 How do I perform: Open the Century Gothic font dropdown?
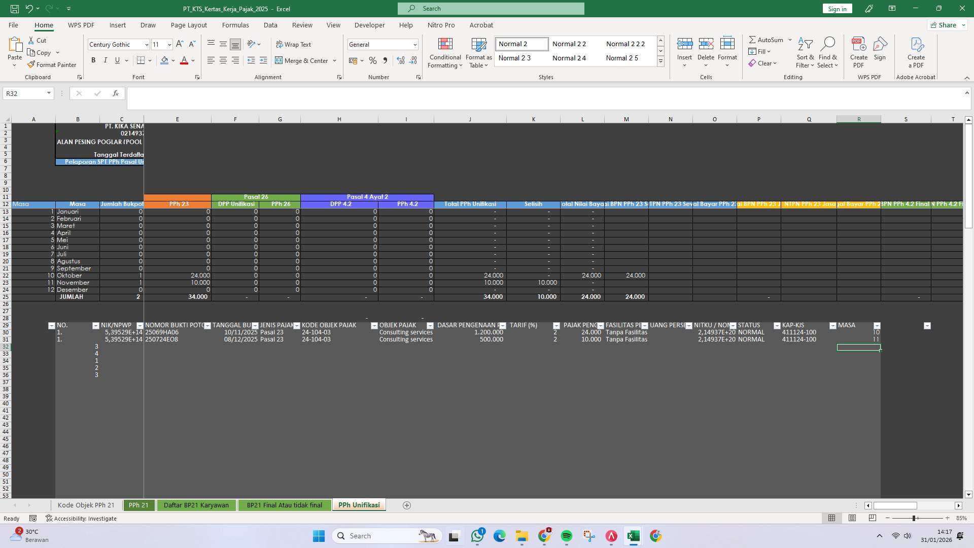point(147,44)
